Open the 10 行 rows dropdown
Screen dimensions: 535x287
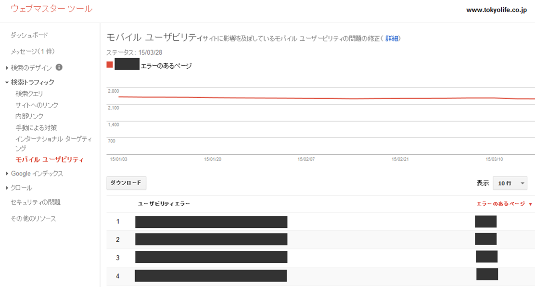tap(510, 183)
